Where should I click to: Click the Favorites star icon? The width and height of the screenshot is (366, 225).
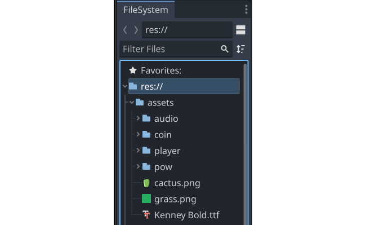click(133, 70)
